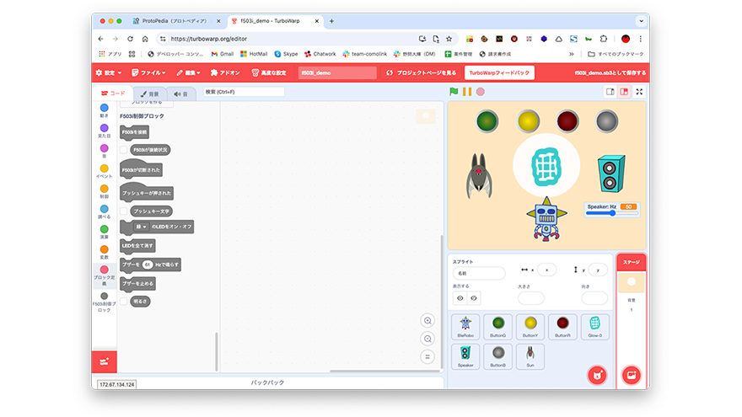Image resolution: width=742 pixels, height=417 pixels.
Task: Switch to the 音 editor tab
Action: pyautogui.click(x=180, y=94)
